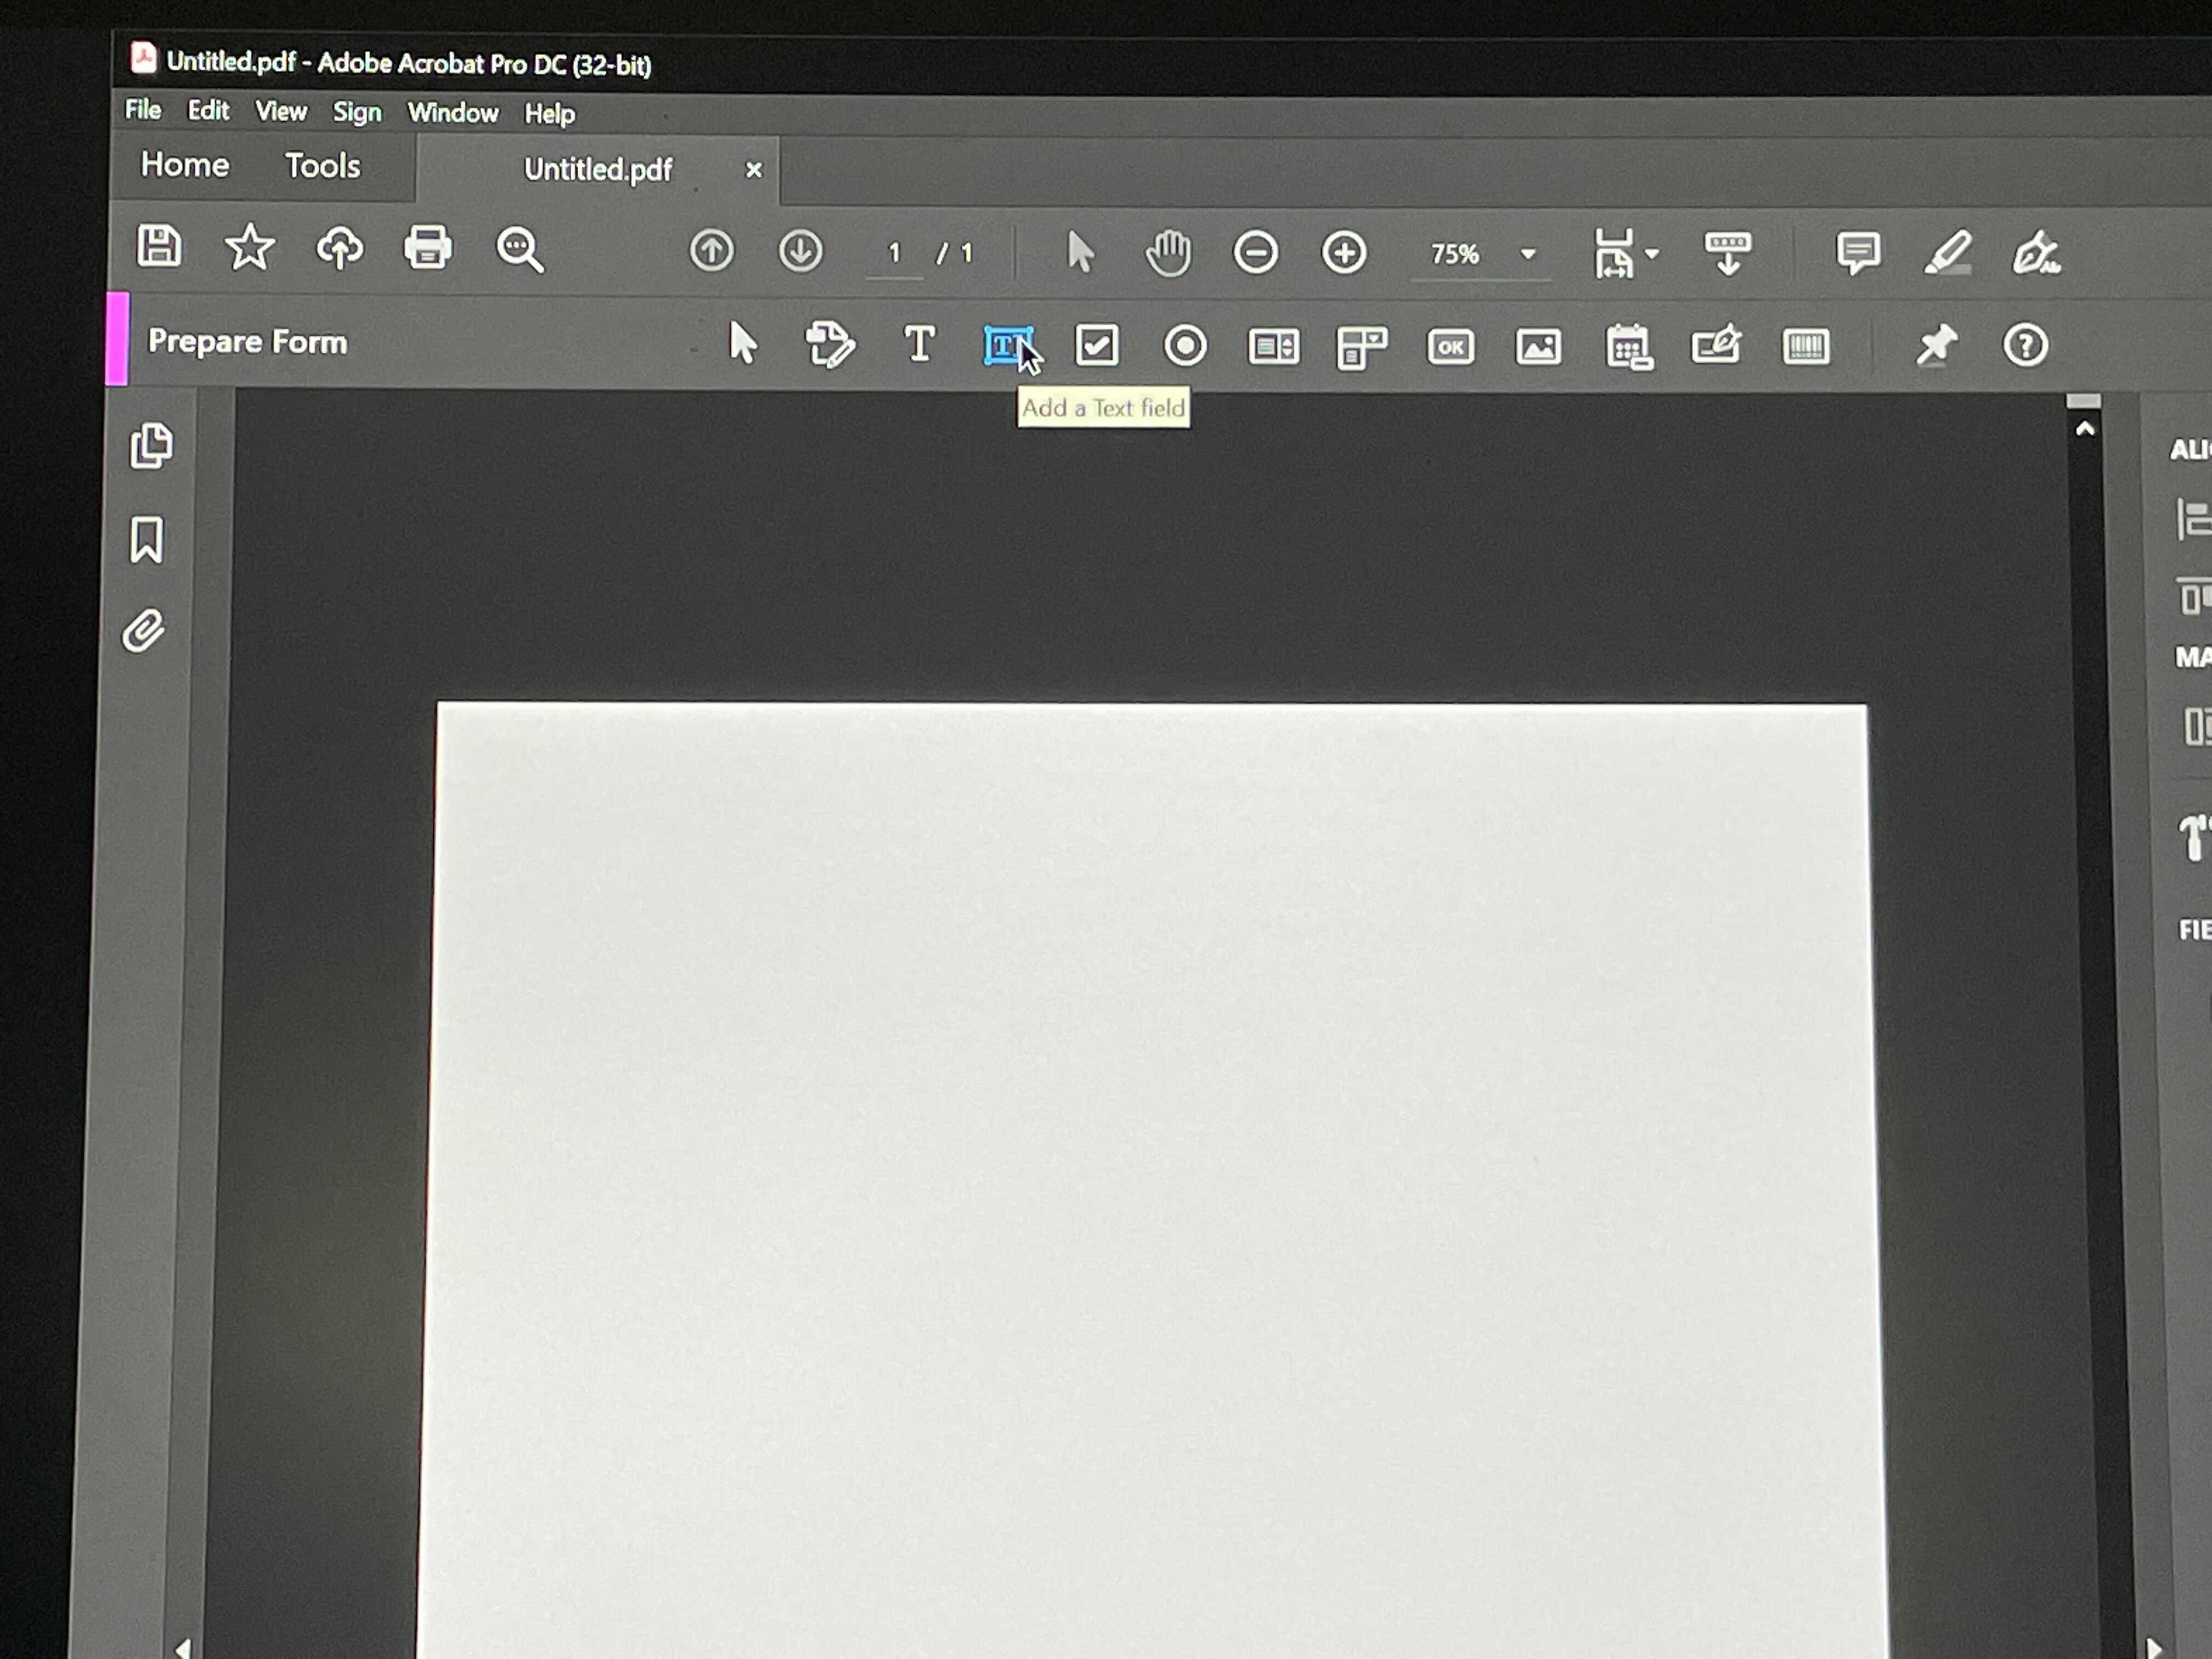Add a check box field tool

[x=1096, y=346]
